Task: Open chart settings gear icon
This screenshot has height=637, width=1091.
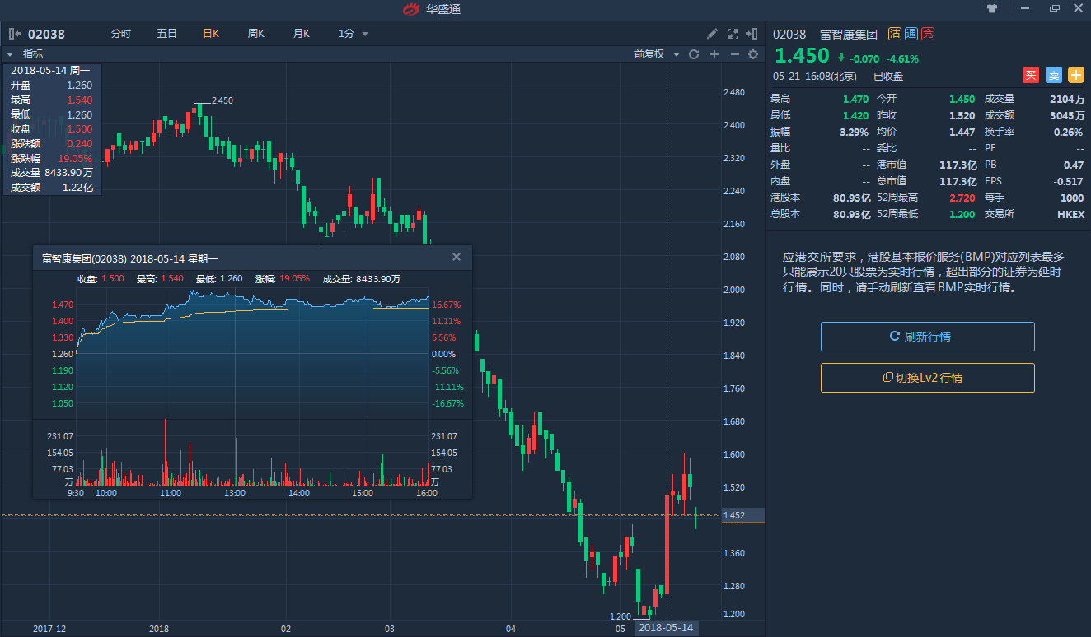Action: click(x=752, y=54)
